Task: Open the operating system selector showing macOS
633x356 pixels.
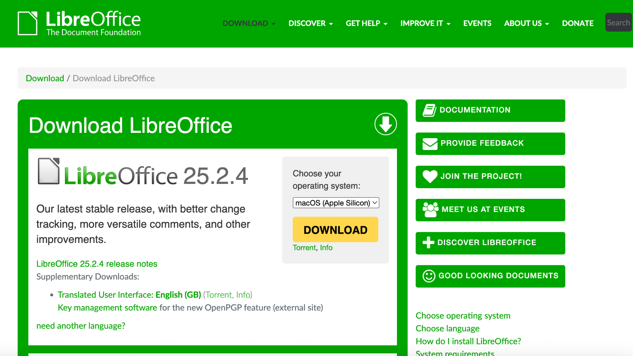Action: [x=336, y=203]
